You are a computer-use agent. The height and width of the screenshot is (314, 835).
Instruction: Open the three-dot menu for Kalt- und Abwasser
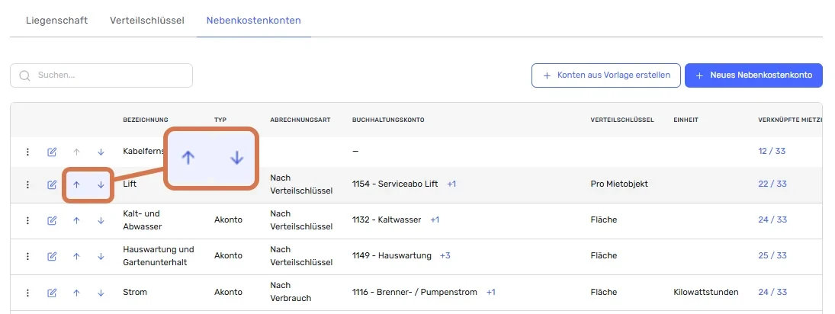coord(27,220)
